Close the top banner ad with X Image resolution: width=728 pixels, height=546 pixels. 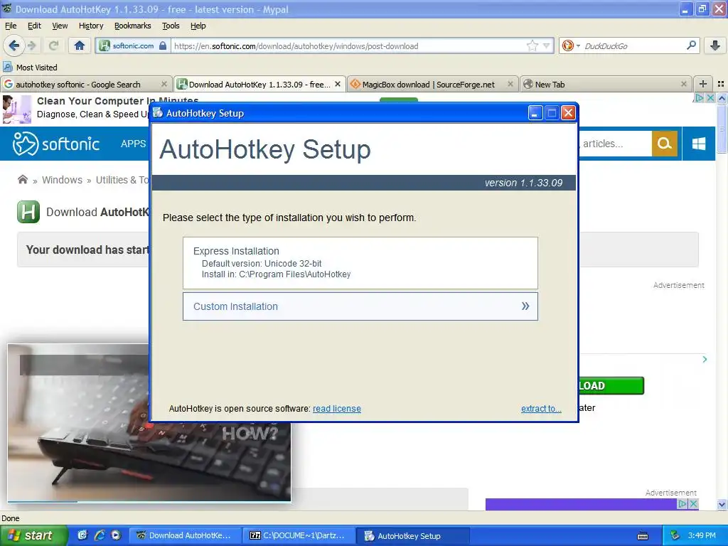tap(710, 97)
